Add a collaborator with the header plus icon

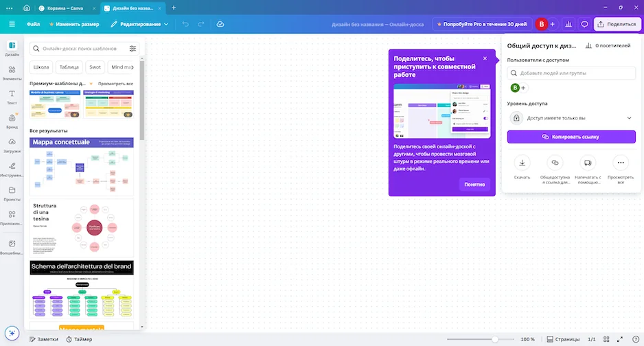click(553, 24)
